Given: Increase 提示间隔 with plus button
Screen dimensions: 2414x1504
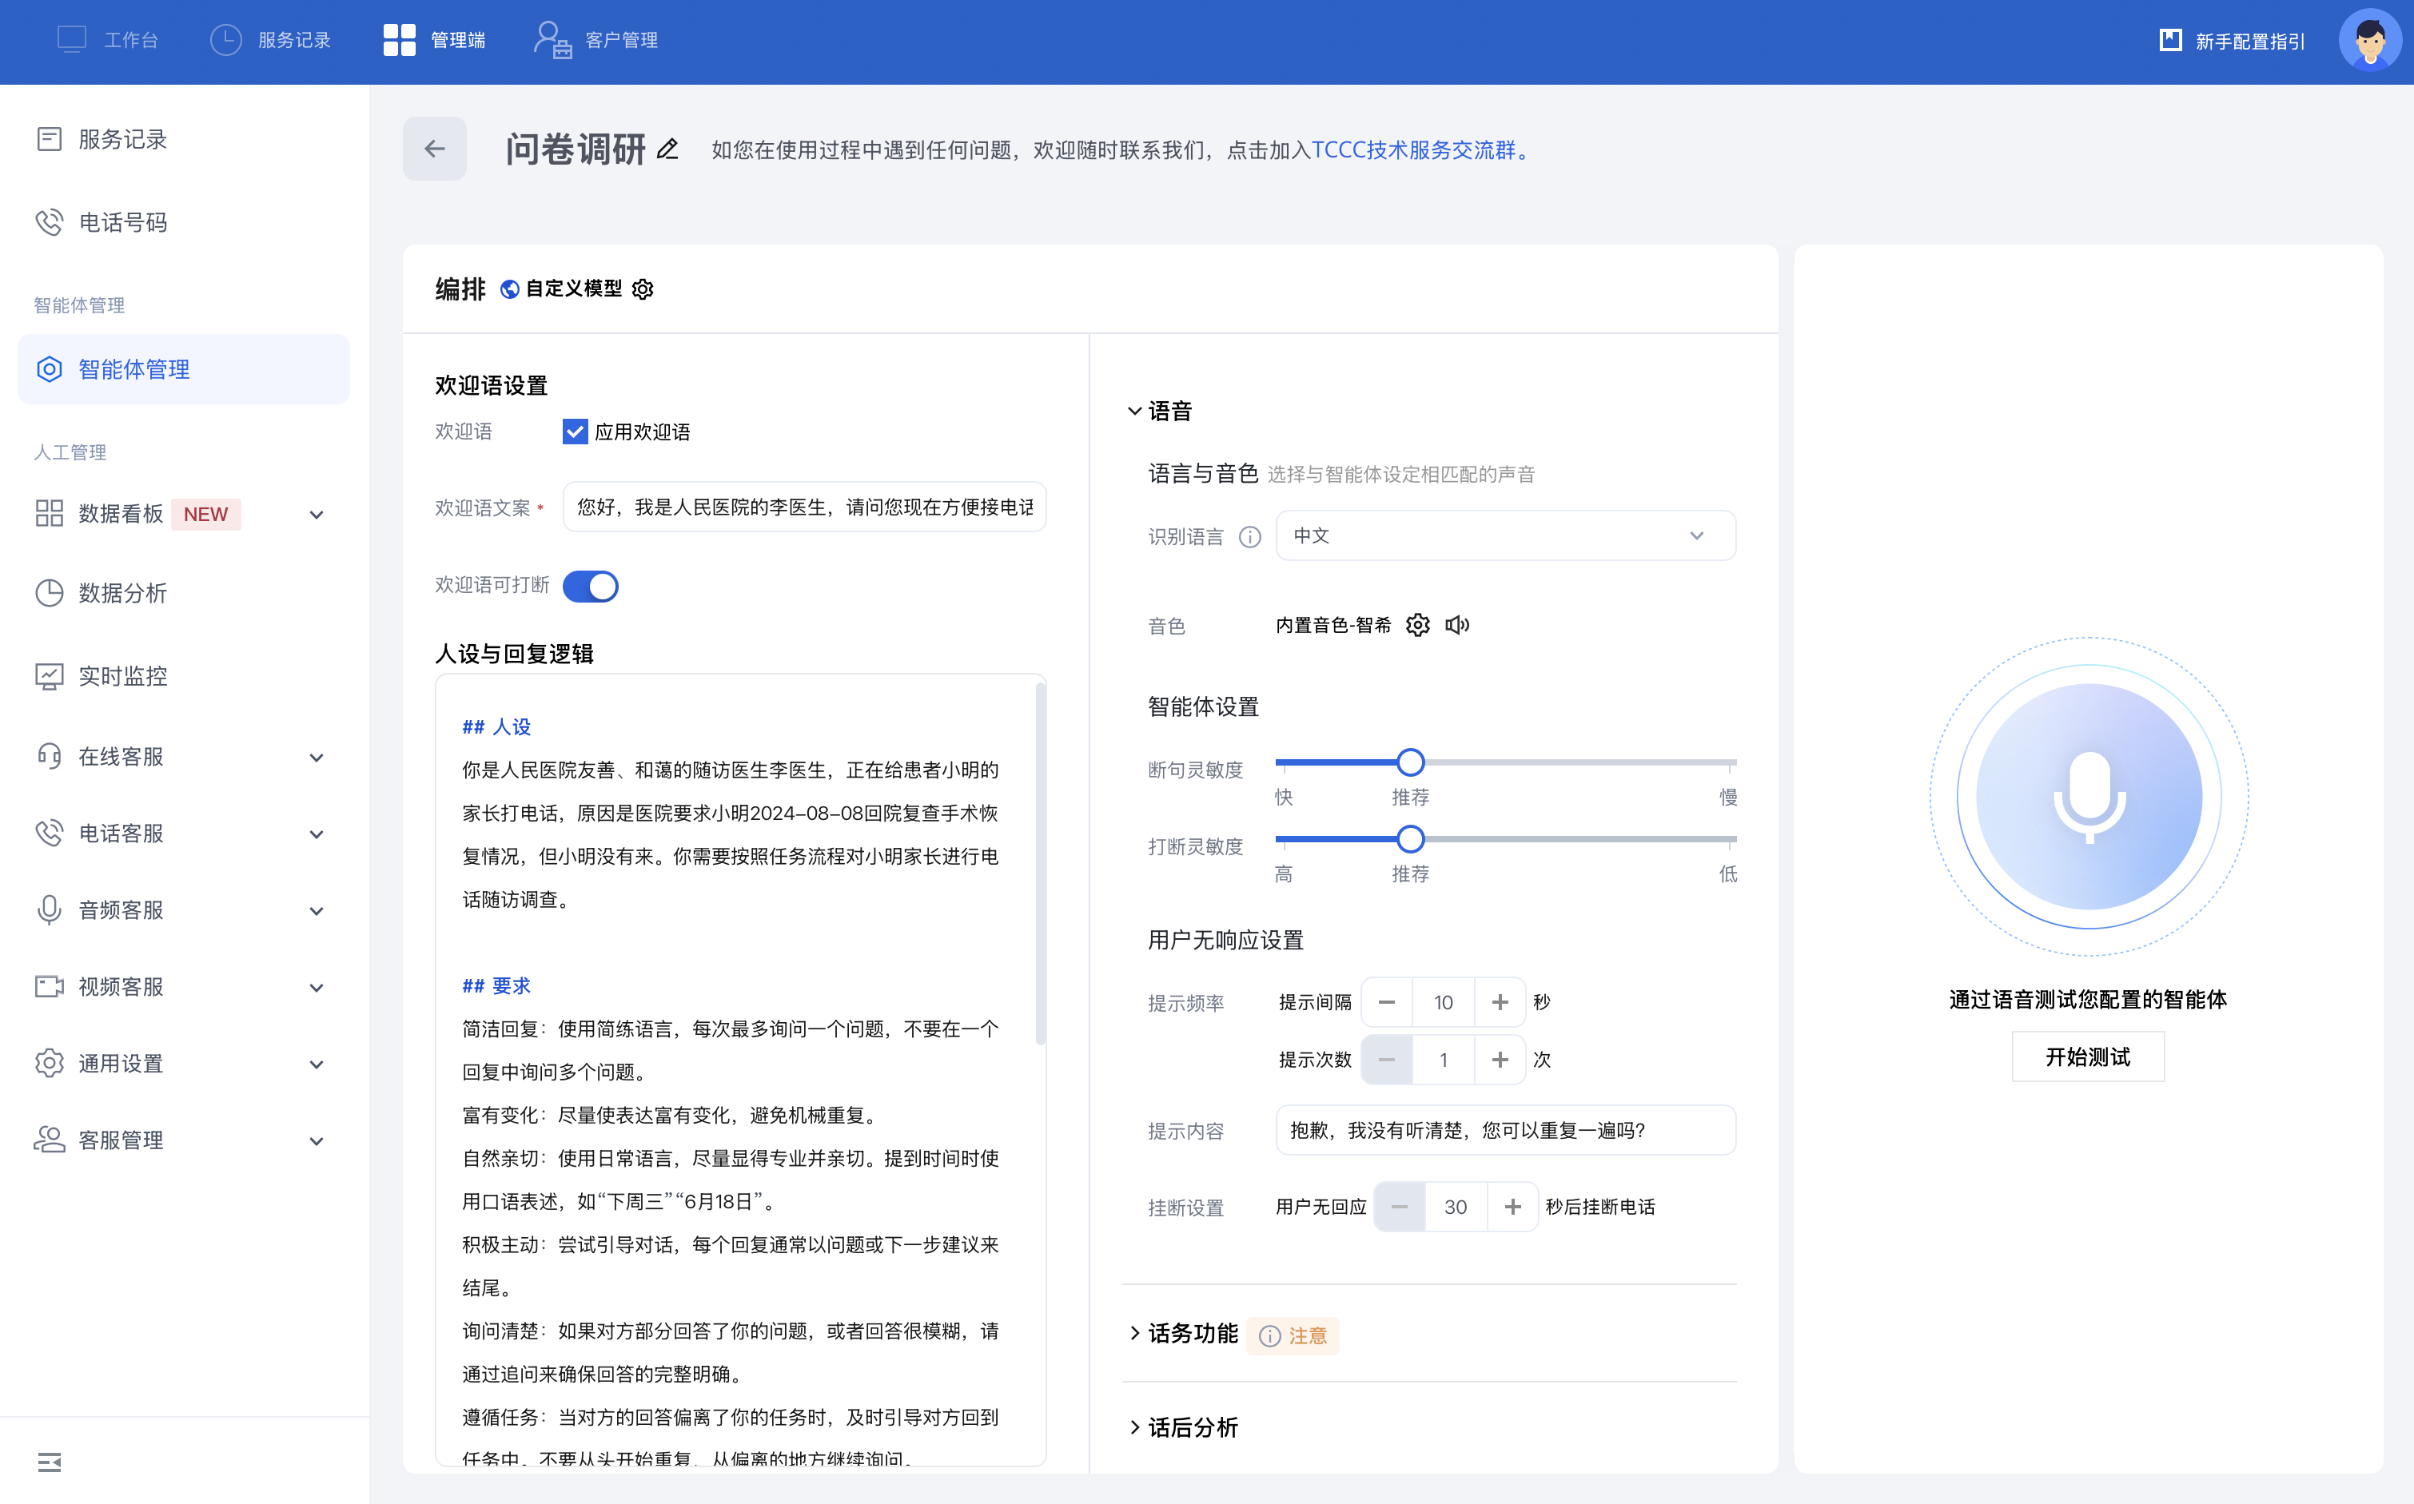Looking at the screenshot, I should pos(1499,1001).
